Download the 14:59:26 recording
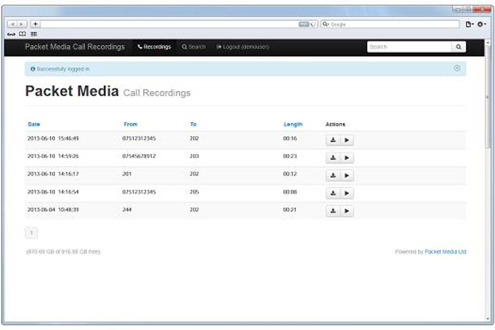The image size is (495, 330). coord(333,158)
